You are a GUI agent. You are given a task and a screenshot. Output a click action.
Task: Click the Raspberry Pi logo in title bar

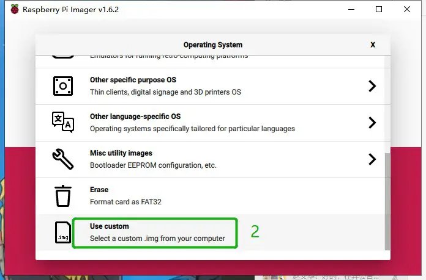(x=15, y=10)
